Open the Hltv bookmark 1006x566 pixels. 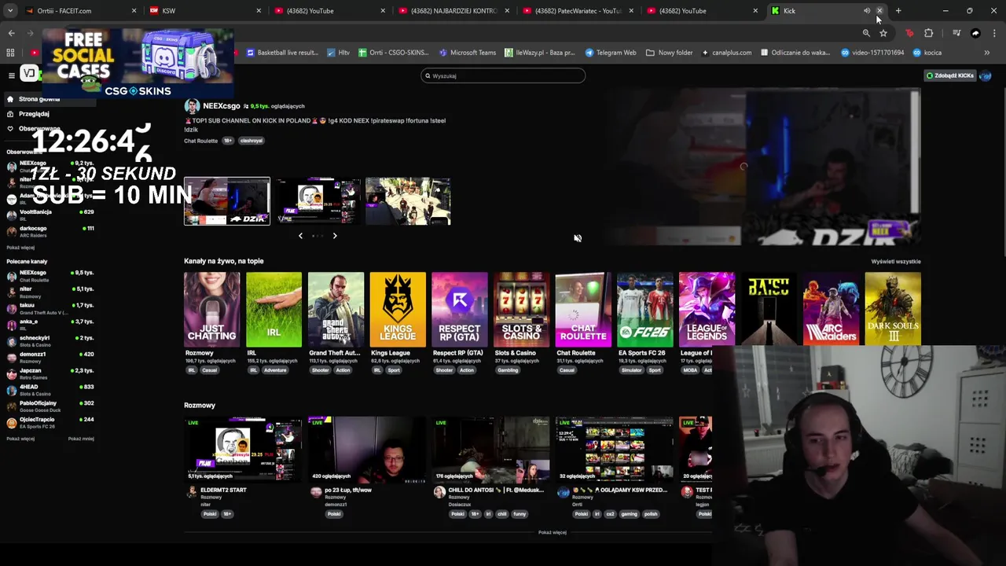click(x=338, y=53)
